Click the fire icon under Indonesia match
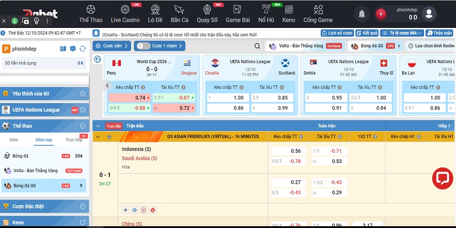This screenshot has height=228, width=456. click(x=153, y=210)
